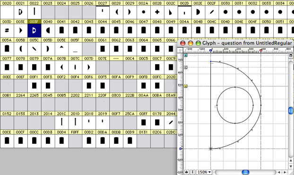Click the vertical scrollbar up arrow
Viewport: 294px width, 175px height.
(x=291, y=160)
